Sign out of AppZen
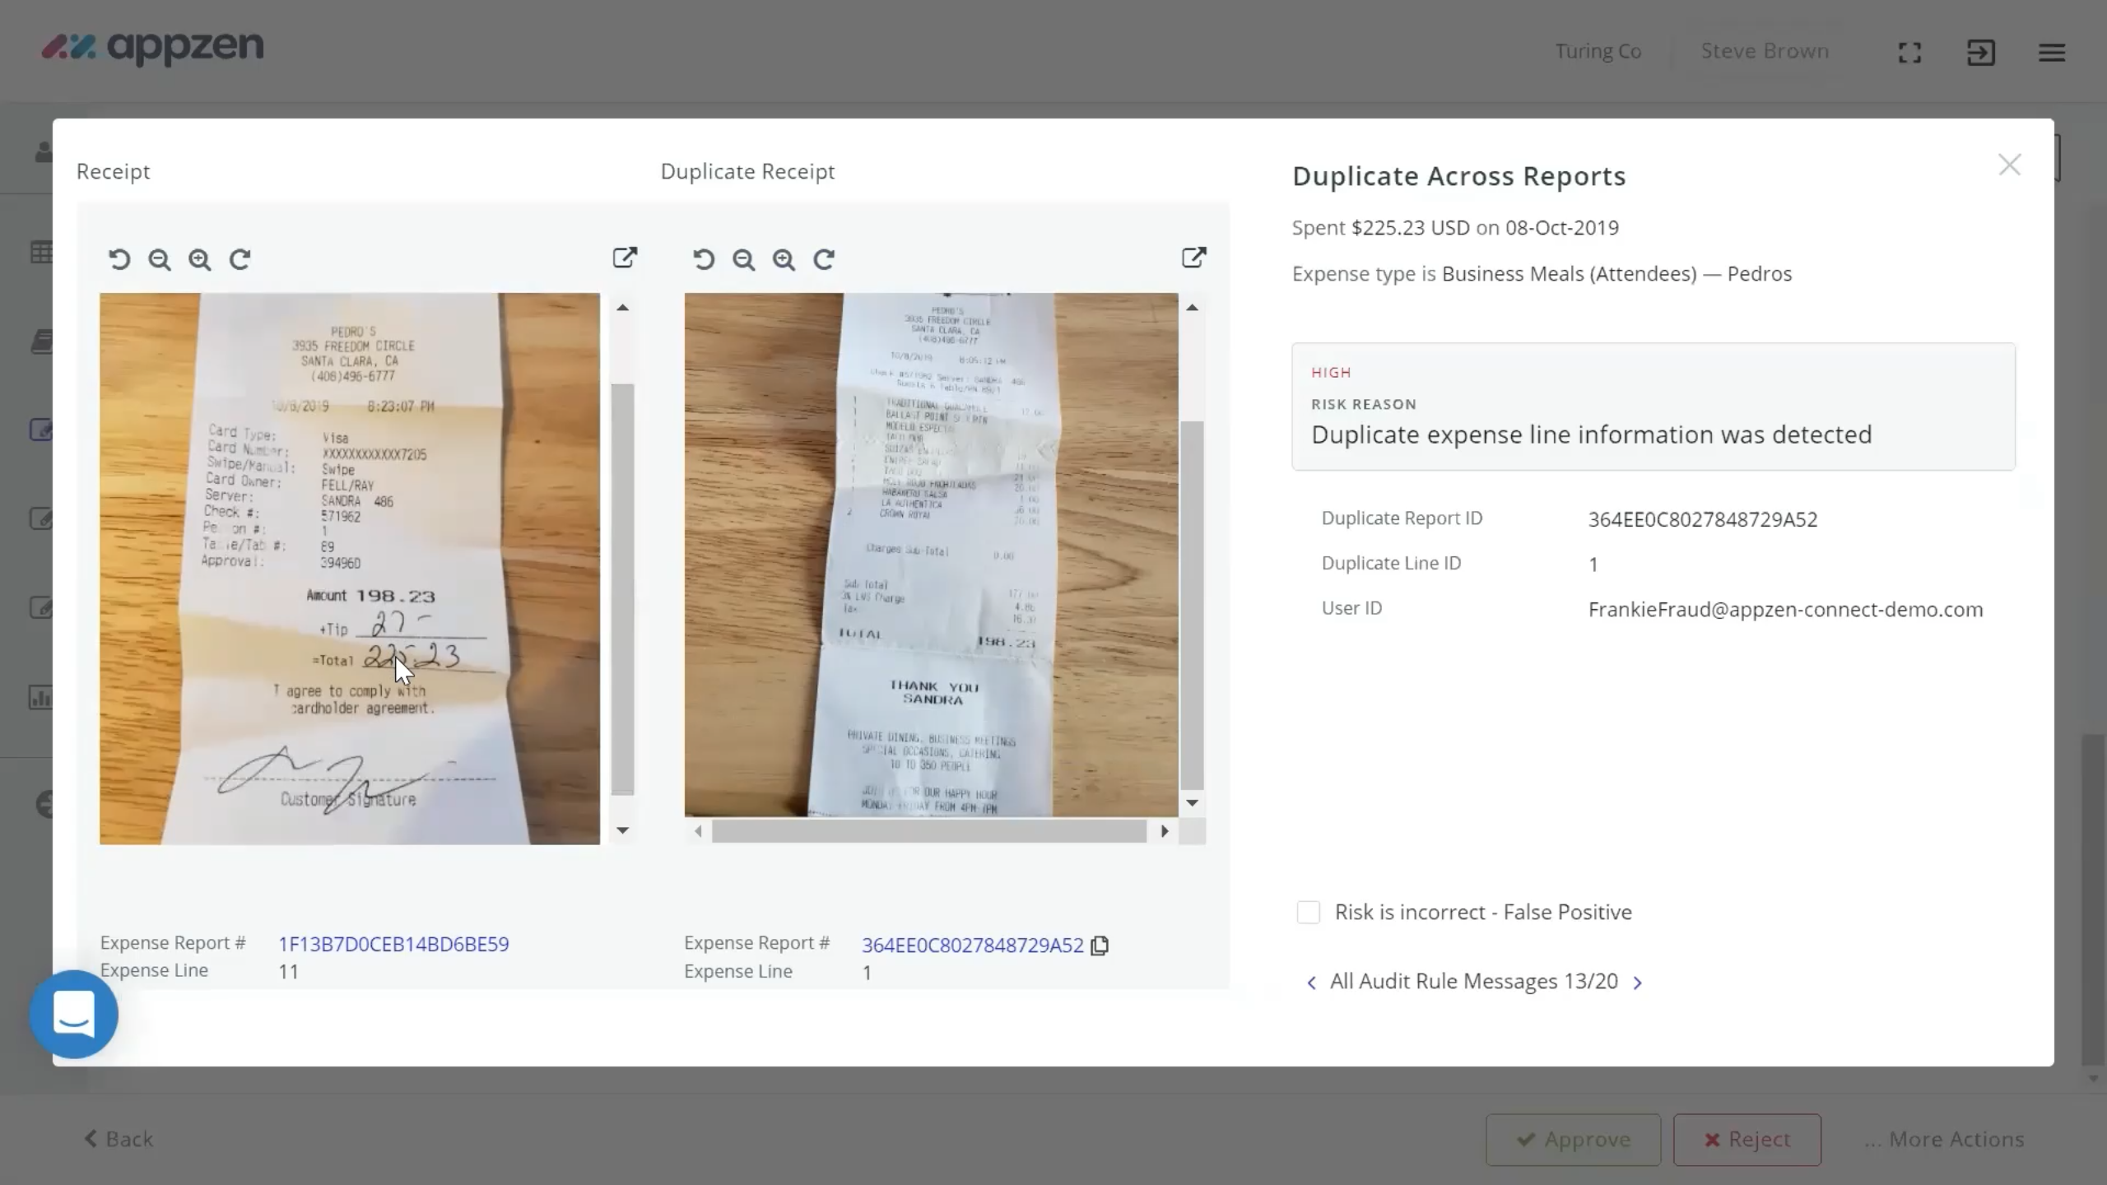This screenshot has width=2107, height=1185. point(1980,51)
